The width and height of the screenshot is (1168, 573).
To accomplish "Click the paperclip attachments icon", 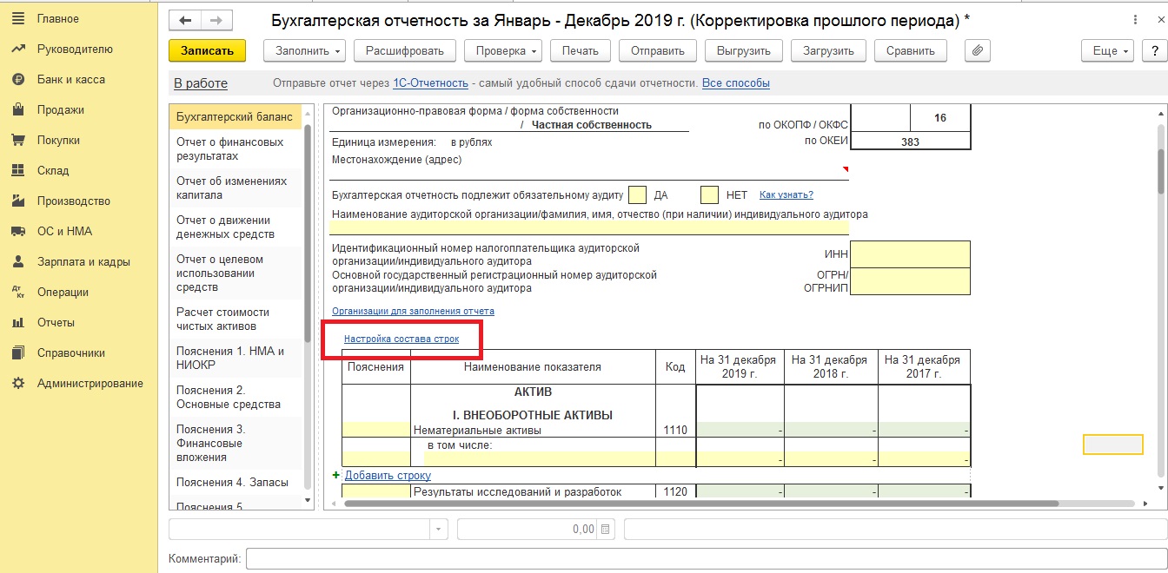I will pos(978,50).
